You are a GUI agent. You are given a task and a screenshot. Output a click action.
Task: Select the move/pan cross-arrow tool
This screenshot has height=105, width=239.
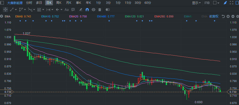pyautogui.click(x=5, y=10)
